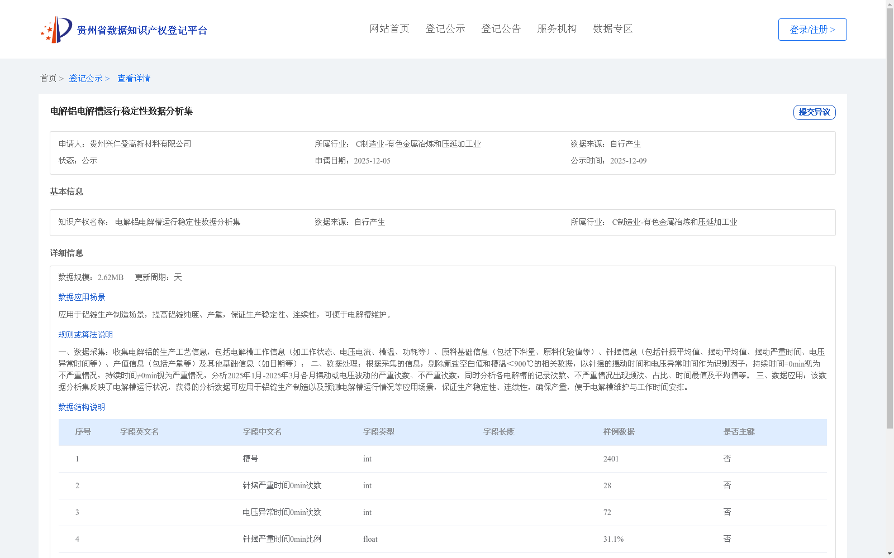Click data size value 2.62MB
Image resolution: width=894 pixels, height=558 pixels.
point(111,277)
